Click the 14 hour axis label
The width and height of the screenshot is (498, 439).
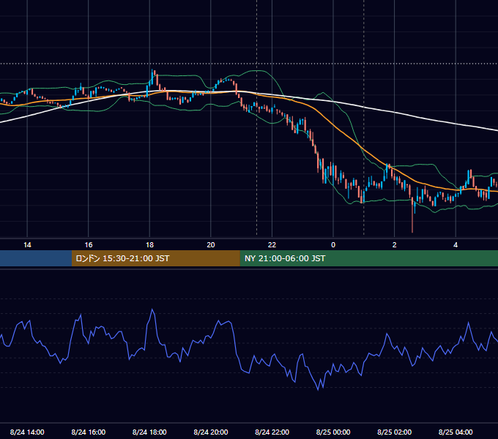click(27, 245)
